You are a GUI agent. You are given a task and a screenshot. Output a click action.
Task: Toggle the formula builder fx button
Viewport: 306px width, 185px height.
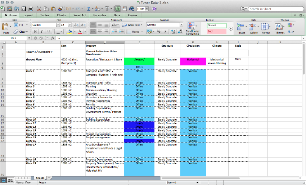tap(117, 9)
